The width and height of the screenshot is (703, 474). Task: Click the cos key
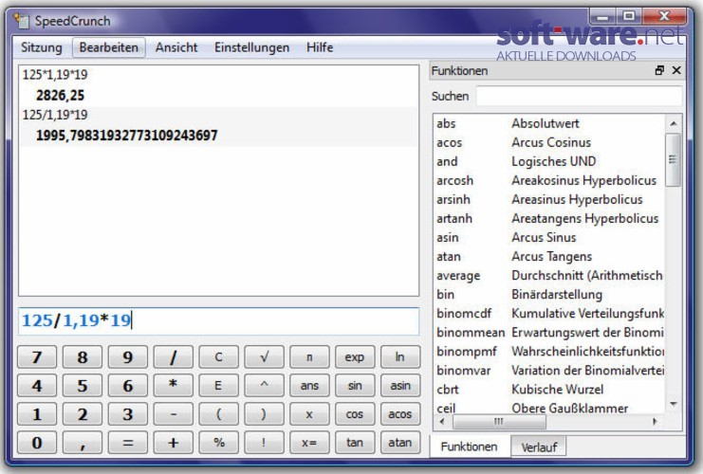355,414
